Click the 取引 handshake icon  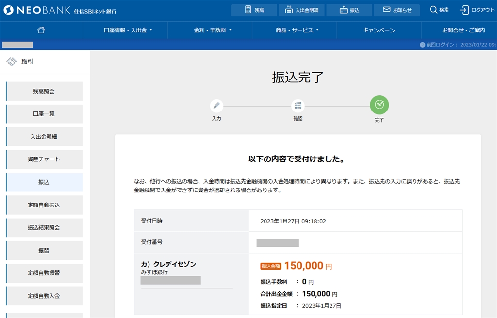click(12, 62)
